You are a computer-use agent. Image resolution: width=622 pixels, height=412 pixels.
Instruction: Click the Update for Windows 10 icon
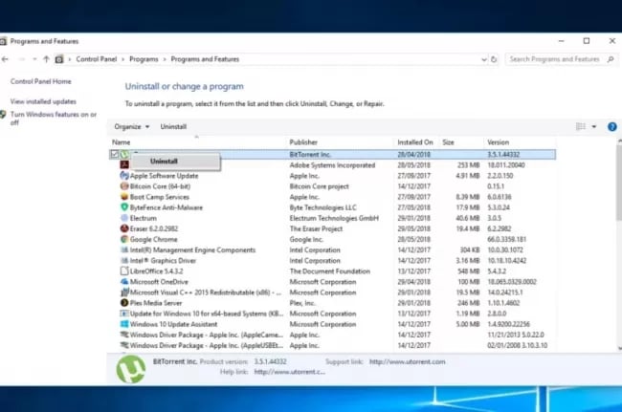124,314
